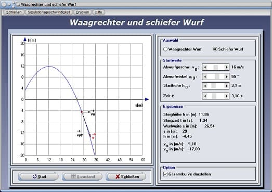Click the red X icon on Schließen button
Screen dimensions: 272x192
(118, 176)
